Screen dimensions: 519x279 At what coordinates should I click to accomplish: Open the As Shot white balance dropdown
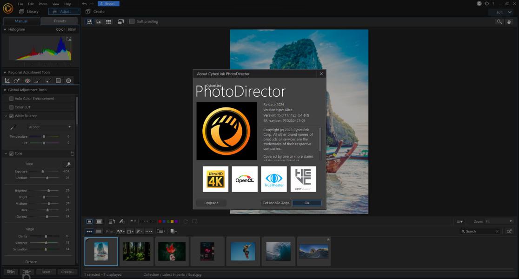[49, 127]
